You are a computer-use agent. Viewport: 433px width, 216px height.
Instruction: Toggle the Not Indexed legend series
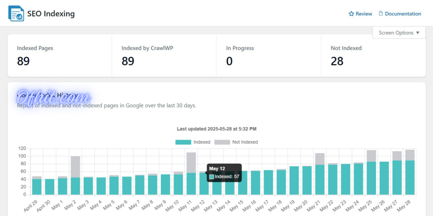point(245,142)
